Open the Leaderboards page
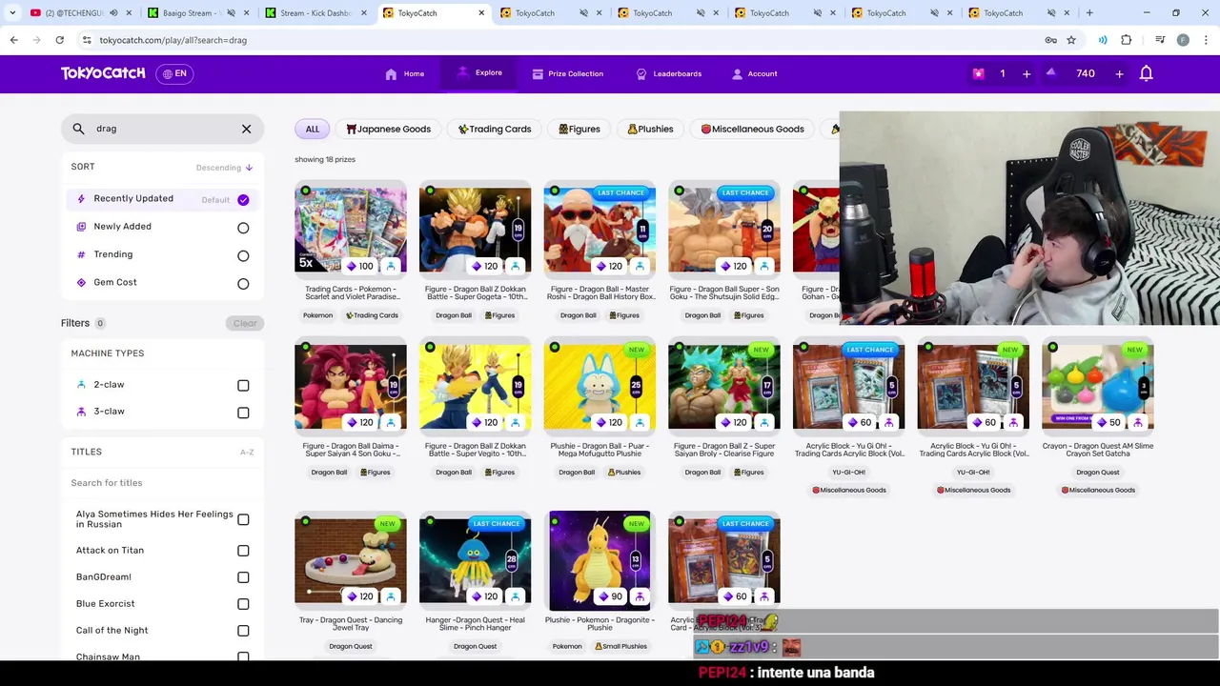 pyautogui.click(x=669, y=73)
